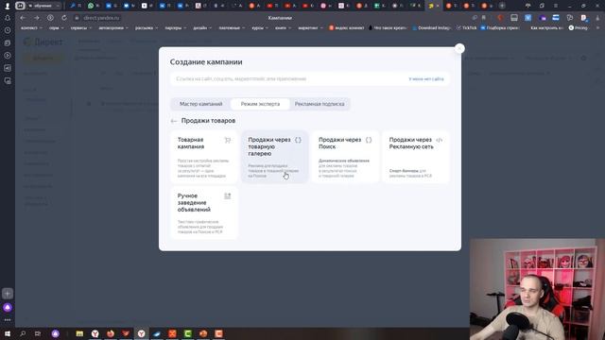Open File Explorer from taskbar
Screen dimensions: 605x340
click(x=79, y=333)
